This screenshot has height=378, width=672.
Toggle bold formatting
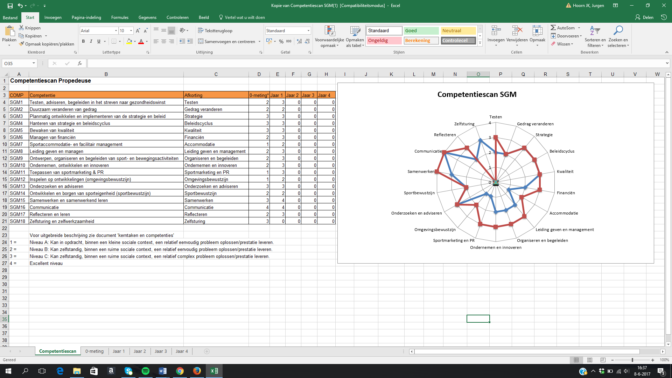click(83, 41)
